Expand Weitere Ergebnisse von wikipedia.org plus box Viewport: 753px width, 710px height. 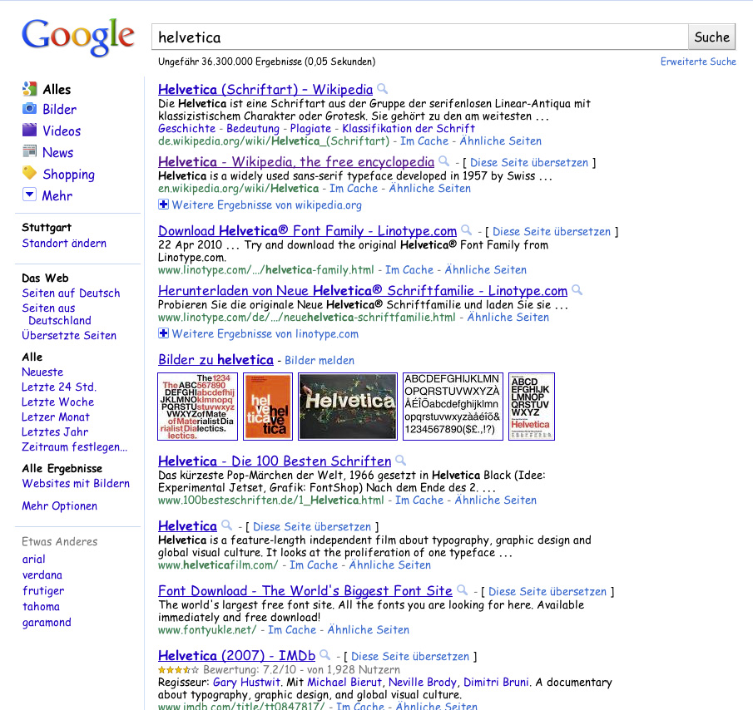pyautogui.click(x=163, y=205)
